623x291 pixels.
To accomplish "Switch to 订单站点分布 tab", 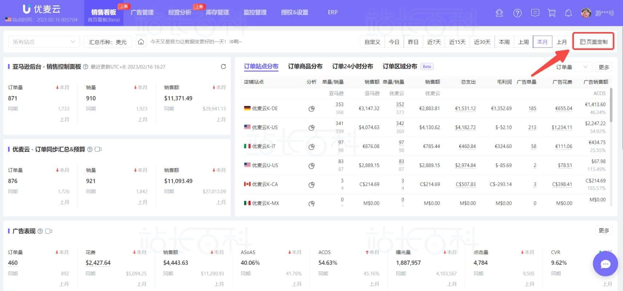I will point(261,66).
